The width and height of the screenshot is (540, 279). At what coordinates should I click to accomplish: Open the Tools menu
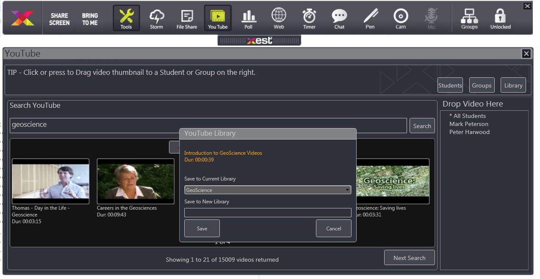point(126,18)
